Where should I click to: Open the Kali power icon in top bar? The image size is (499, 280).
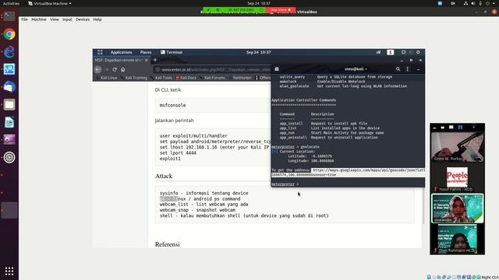pos(418,52)
